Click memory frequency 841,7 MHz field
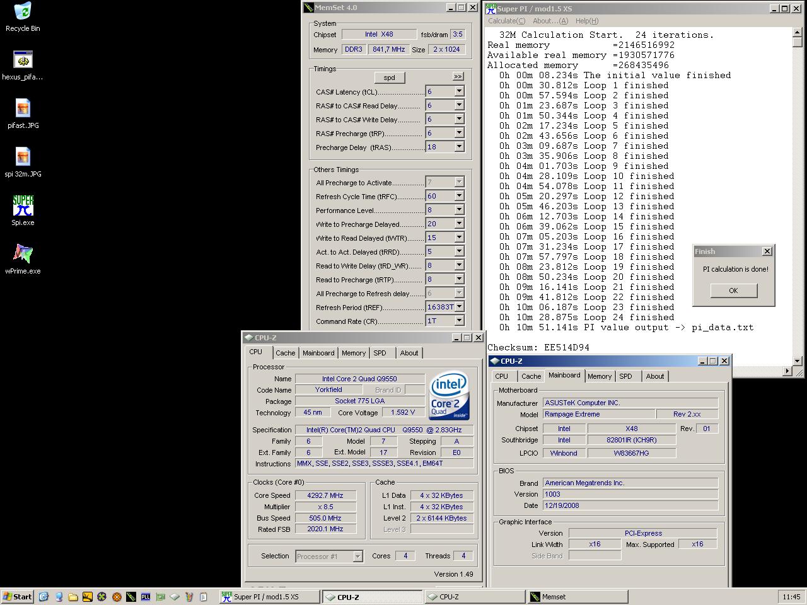Viewport: 807px width, 605px height. pos(389,49)
